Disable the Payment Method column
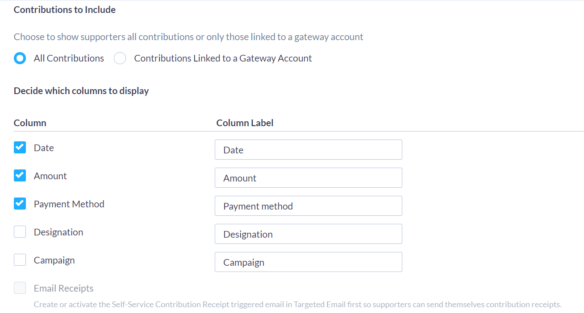The image size is (584, 313). [x=20, y=203]
